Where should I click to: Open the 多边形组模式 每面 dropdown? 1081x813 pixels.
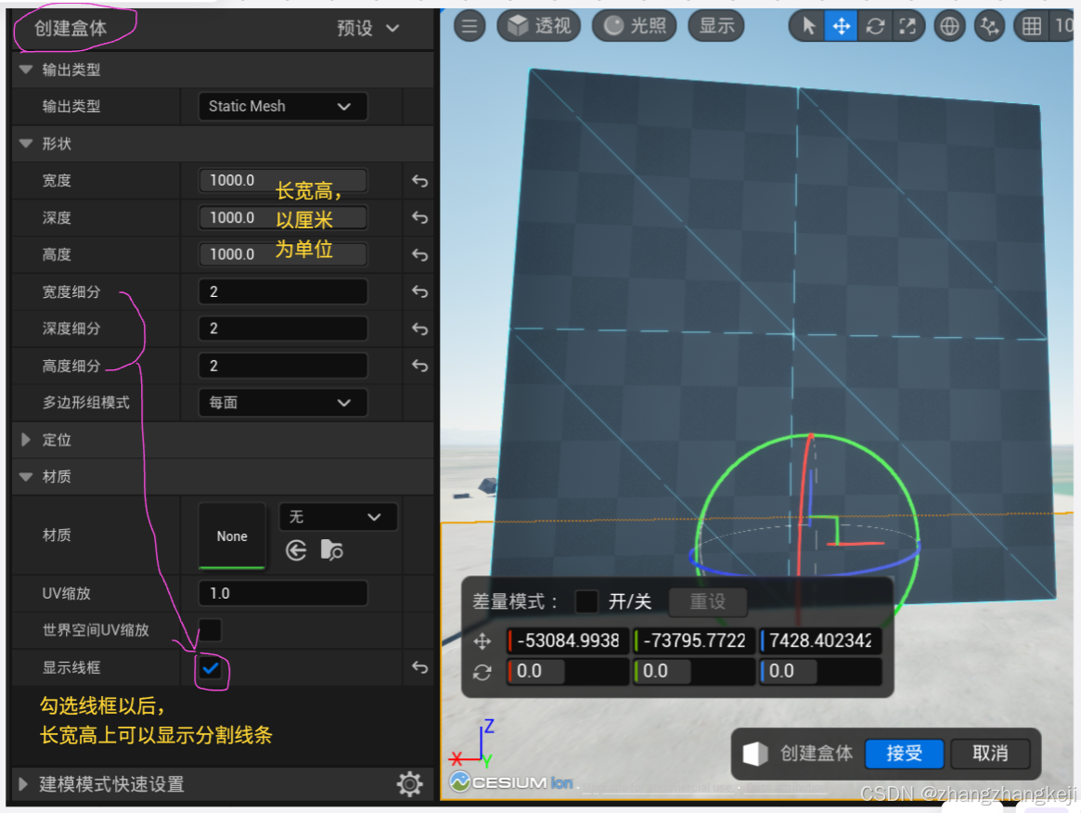pyautogui.click(x=282, y=403)
